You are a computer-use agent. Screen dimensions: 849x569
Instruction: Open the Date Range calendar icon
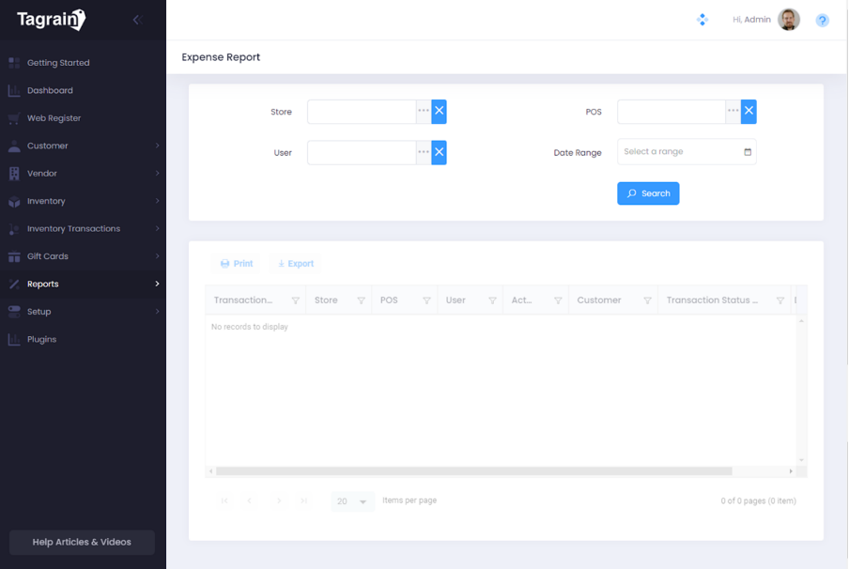click(x=748, y=152)
